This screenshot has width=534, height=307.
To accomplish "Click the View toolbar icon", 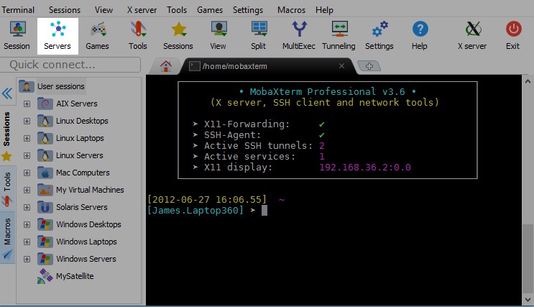I will [x=218, y=36].
